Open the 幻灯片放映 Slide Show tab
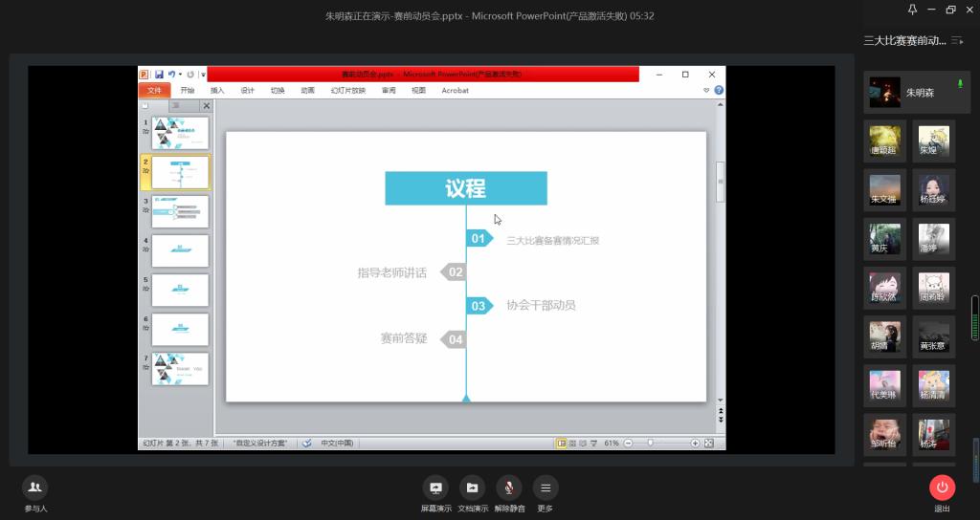 tap(347, 91)
